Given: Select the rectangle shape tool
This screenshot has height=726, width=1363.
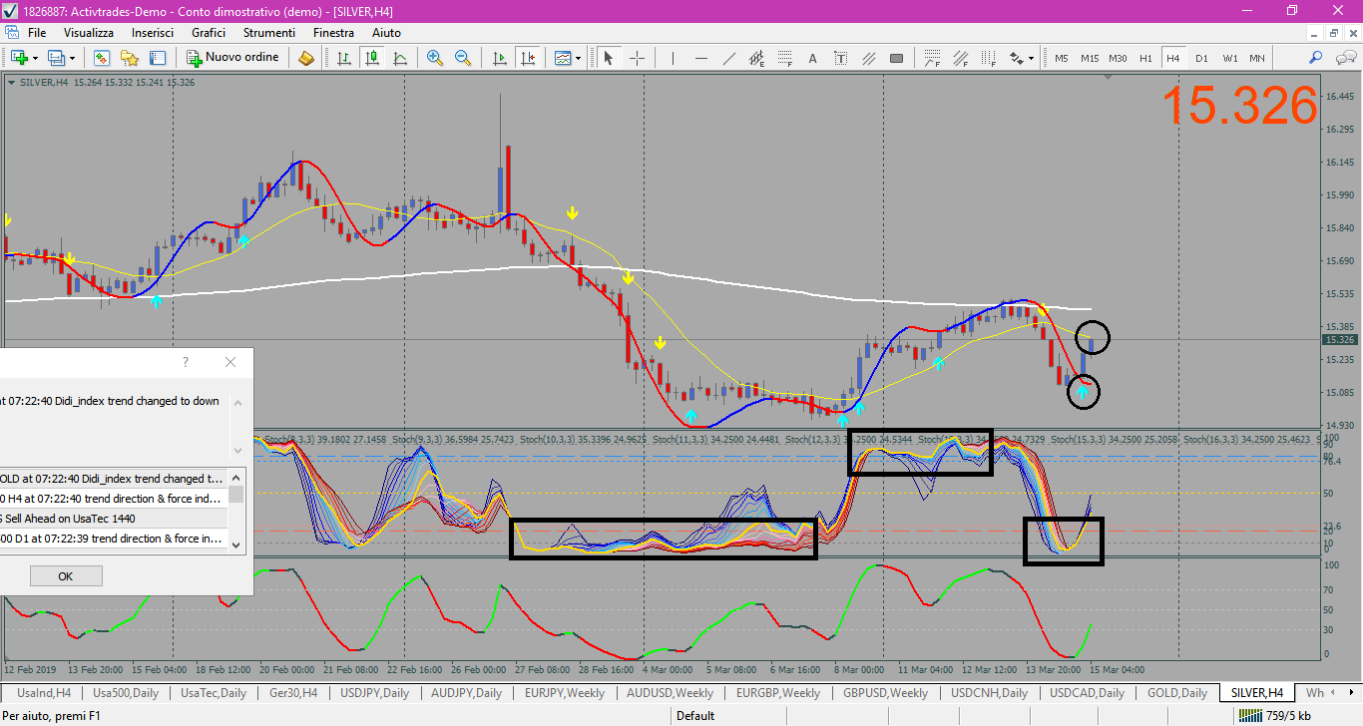Looking at the screenshot, I should [x=896, y=58].
